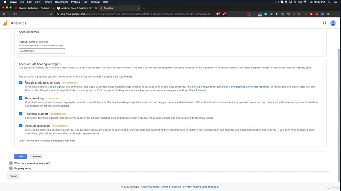
Task: Click the Previous button
Action: point(37,157)
